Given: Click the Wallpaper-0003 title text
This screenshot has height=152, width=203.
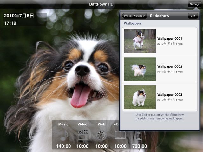Looking at the screenshot, I should pyautogui.click(x=170, y=95).
